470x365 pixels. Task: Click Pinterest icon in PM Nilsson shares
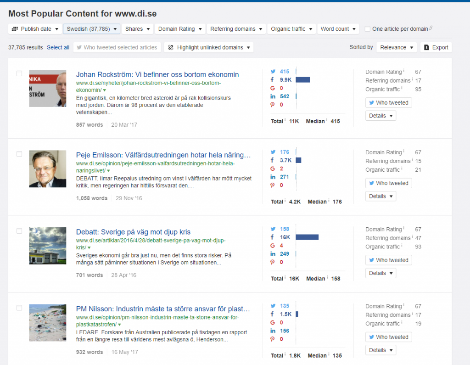coord(273,339)
